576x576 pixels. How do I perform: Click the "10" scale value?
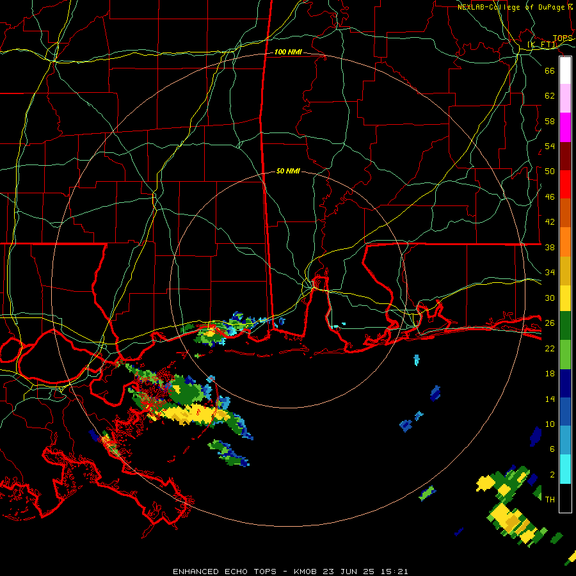pos(550,424)
